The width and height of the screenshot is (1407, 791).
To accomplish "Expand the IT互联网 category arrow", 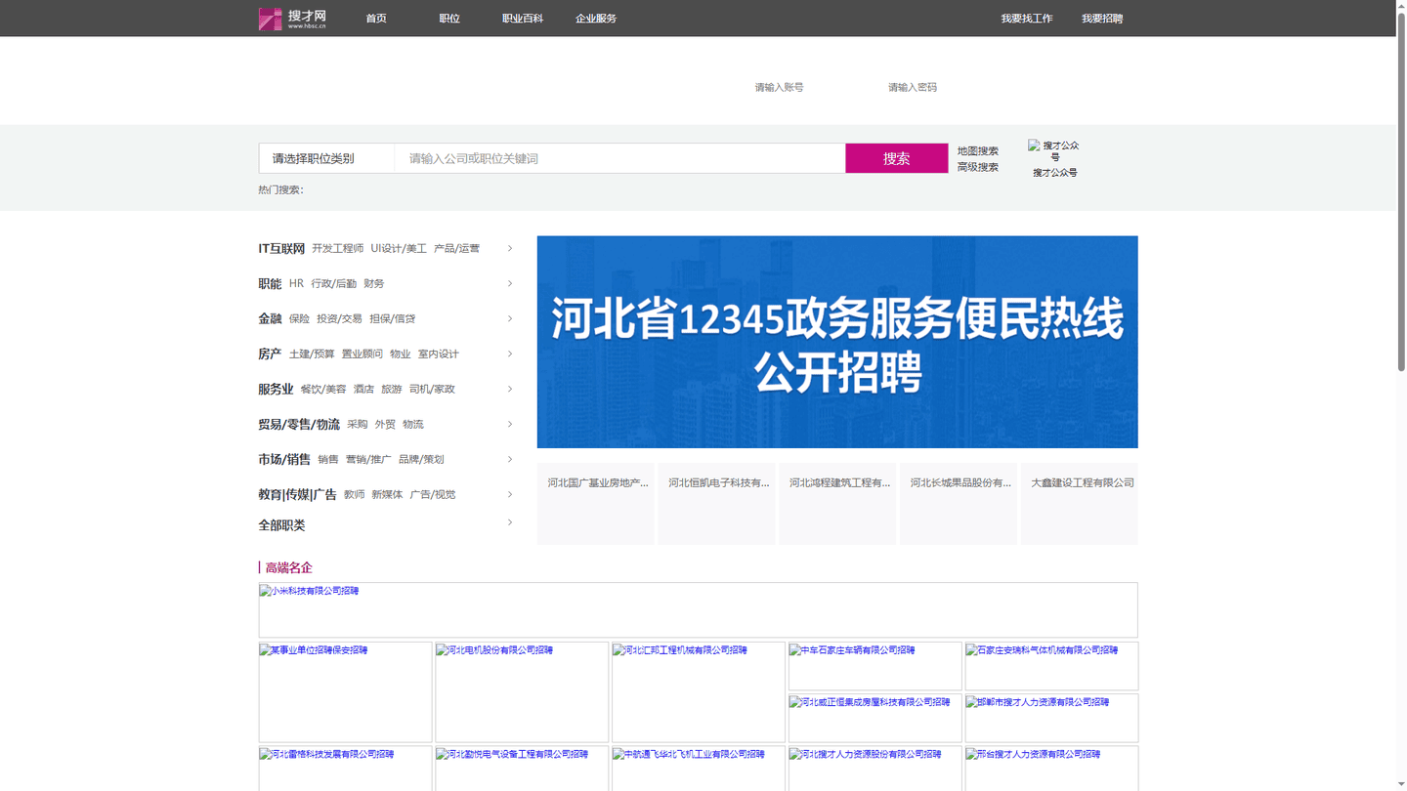I will 510,248.
